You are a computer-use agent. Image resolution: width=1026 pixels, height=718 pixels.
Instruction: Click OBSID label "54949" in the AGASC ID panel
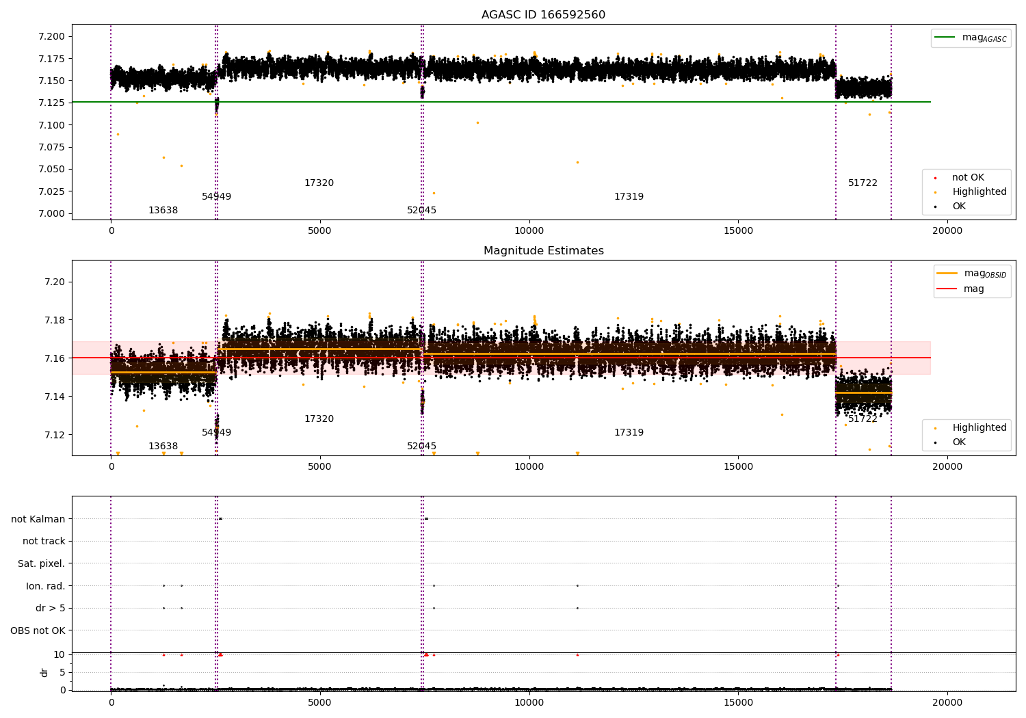216,197
